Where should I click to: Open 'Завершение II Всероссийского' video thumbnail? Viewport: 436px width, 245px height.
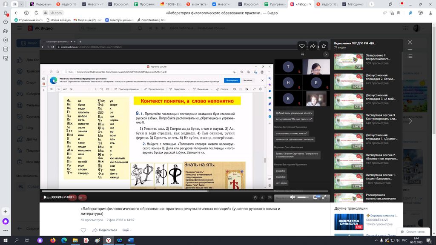[349, 61]
